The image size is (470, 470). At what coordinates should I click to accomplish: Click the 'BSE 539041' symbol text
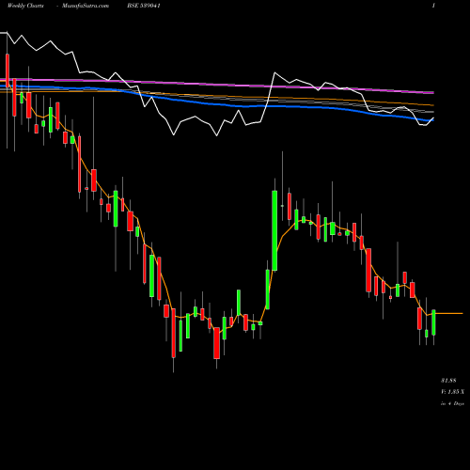(144, 6)
